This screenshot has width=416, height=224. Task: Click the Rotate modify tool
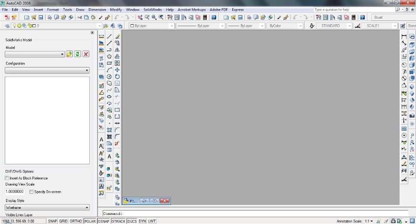117,77
